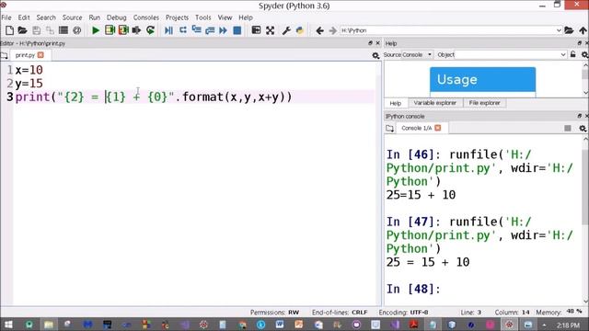Re-run last script icon
The image size is (589, 331).
tap(150, 30)
